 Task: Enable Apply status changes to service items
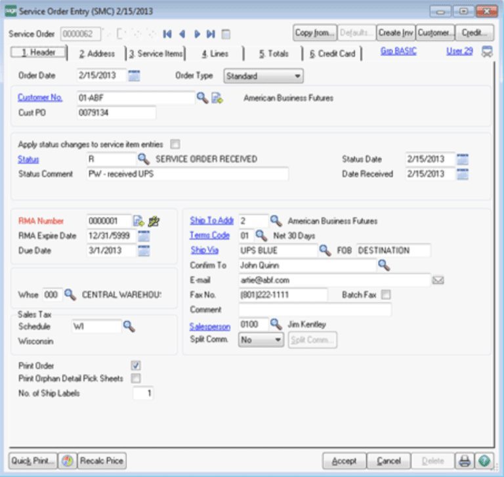[175, 144]
